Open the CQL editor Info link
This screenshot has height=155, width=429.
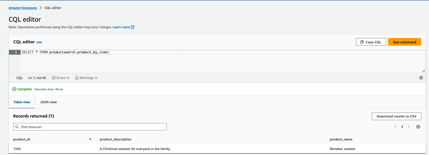point(39,42)
